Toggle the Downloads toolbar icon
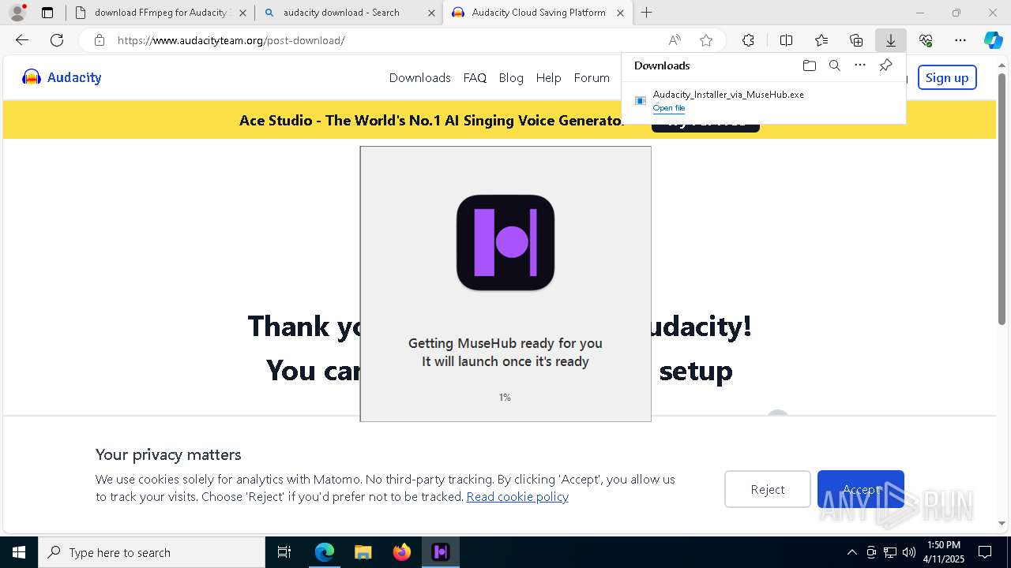The width and height of the screenshot is (1011, 568). click(890, 40)
